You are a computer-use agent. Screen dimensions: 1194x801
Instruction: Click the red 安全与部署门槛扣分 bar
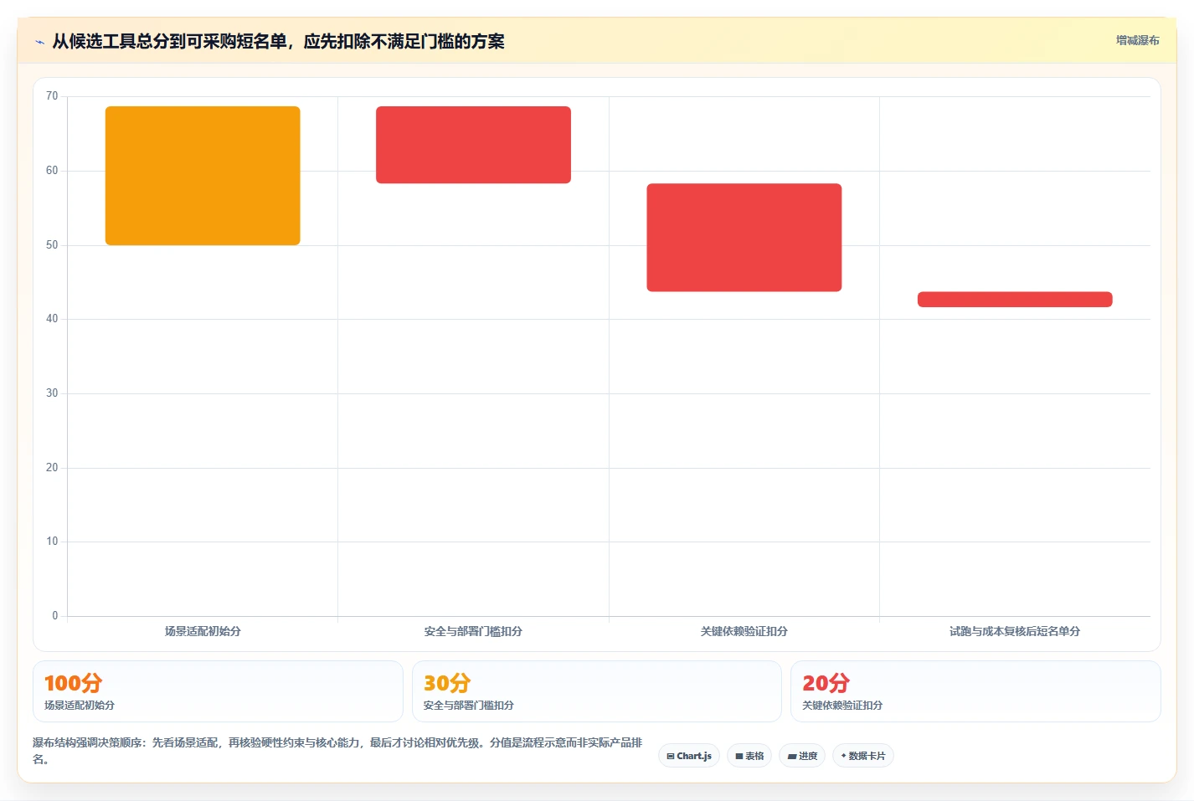point(473,145)
